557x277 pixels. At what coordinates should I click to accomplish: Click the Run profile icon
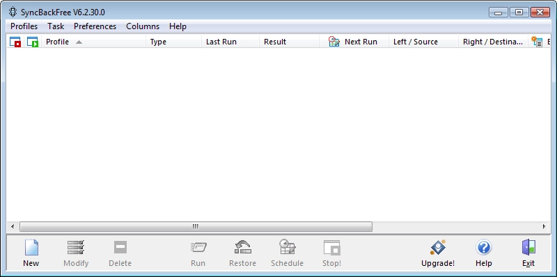[198, 247]
